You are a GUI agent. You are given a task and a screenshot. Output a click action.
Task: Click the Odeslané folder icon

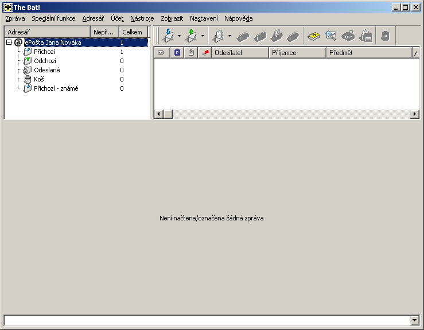[x=28, y=70]
